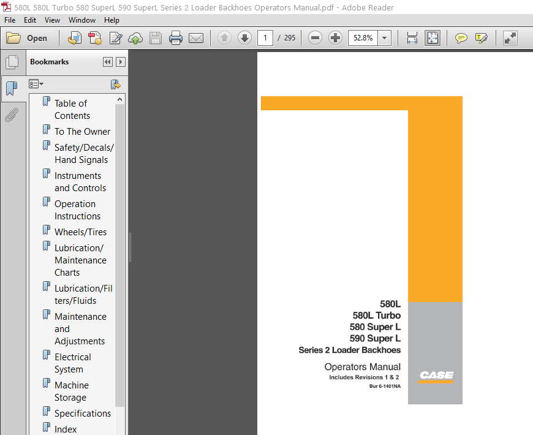Go to next page arrow

[x=244, y=38]
